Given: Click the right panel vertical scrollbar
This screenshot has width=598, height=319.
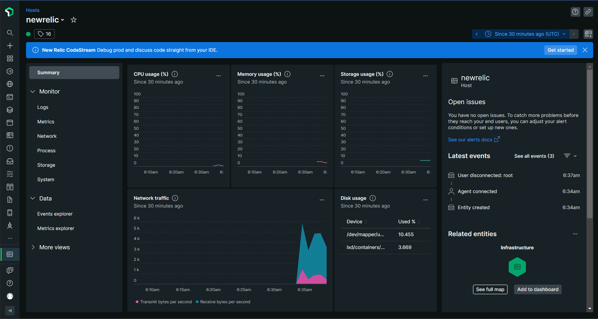Looking at the screenshot, I should [590, 144].
